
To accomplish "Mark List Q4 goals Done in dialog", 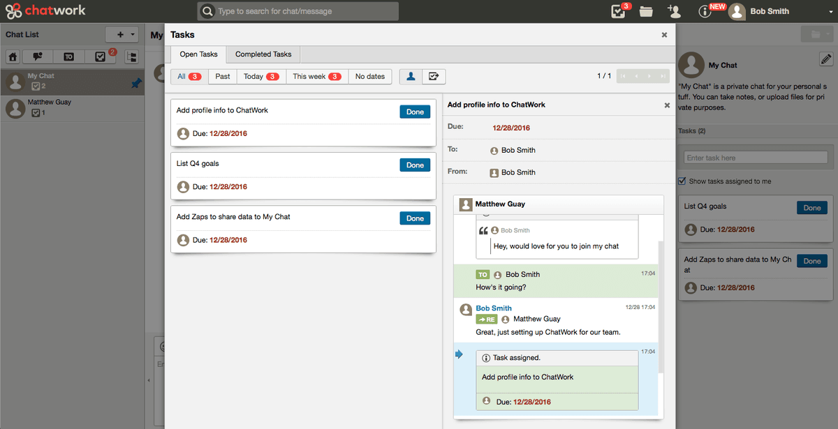I will (x=415, y=165).
